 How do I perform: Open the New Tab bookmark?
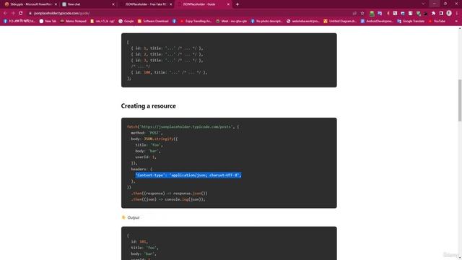(48, 21)
